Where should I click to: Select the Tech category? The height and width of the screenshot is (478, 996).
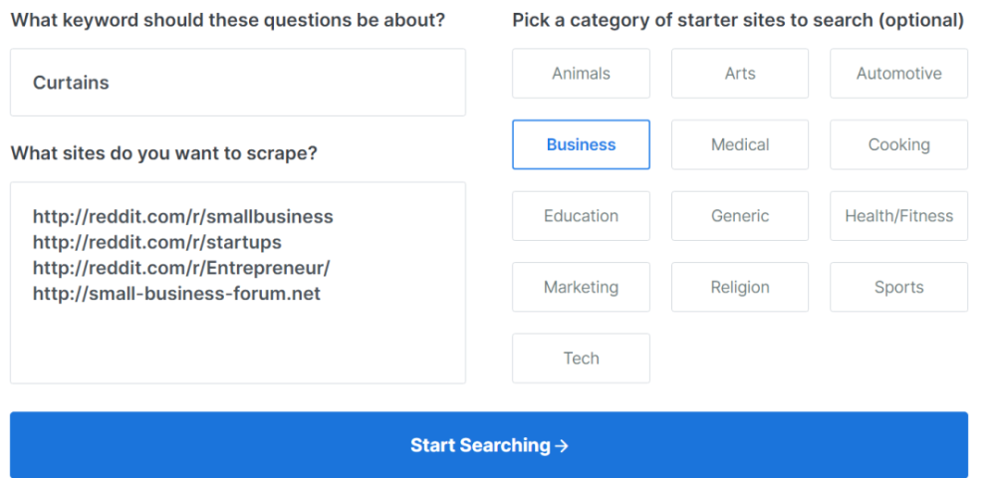581,358
